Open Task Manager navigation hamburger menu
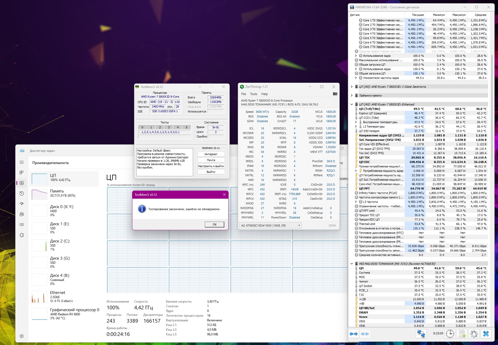Viewport: 498px width, 345px height. point(22,162)
